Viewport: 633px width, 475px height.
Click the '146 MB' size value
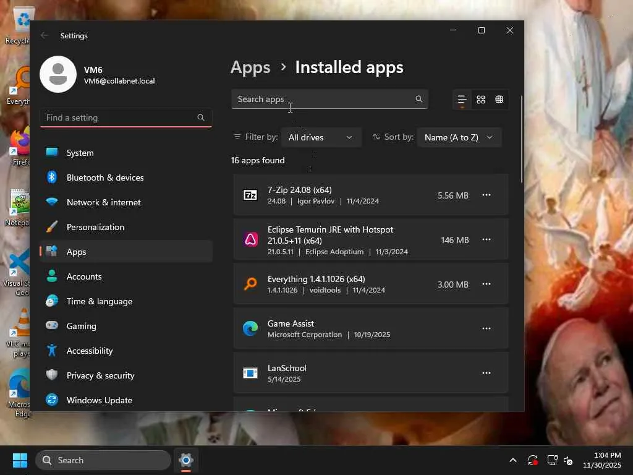click(455, 240)
